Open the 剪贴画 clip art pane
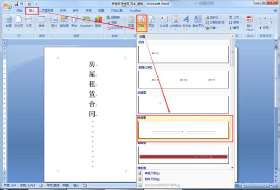The image size is (280, 190). tap(64, 22)
